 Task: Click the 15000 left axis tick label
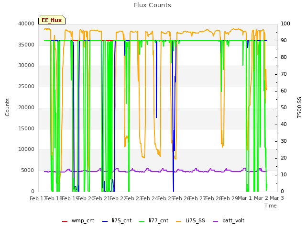click(x=26, y=128)
